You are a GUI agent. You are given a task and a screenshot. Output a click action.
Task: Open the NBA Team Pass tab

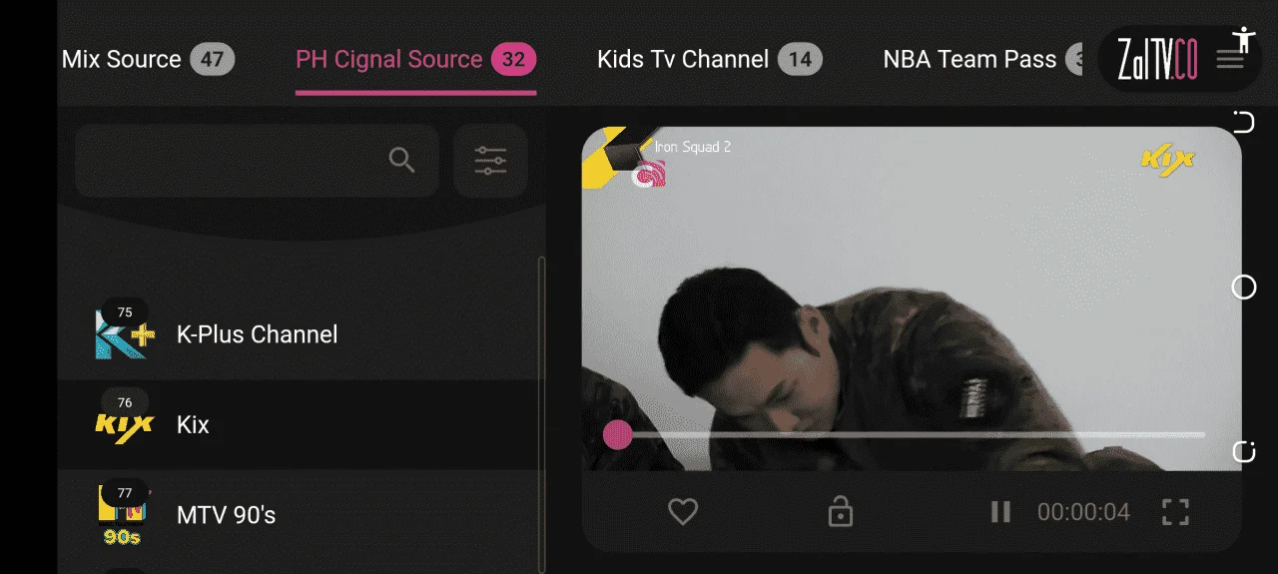pyautogui.click(x=983, y=59)
